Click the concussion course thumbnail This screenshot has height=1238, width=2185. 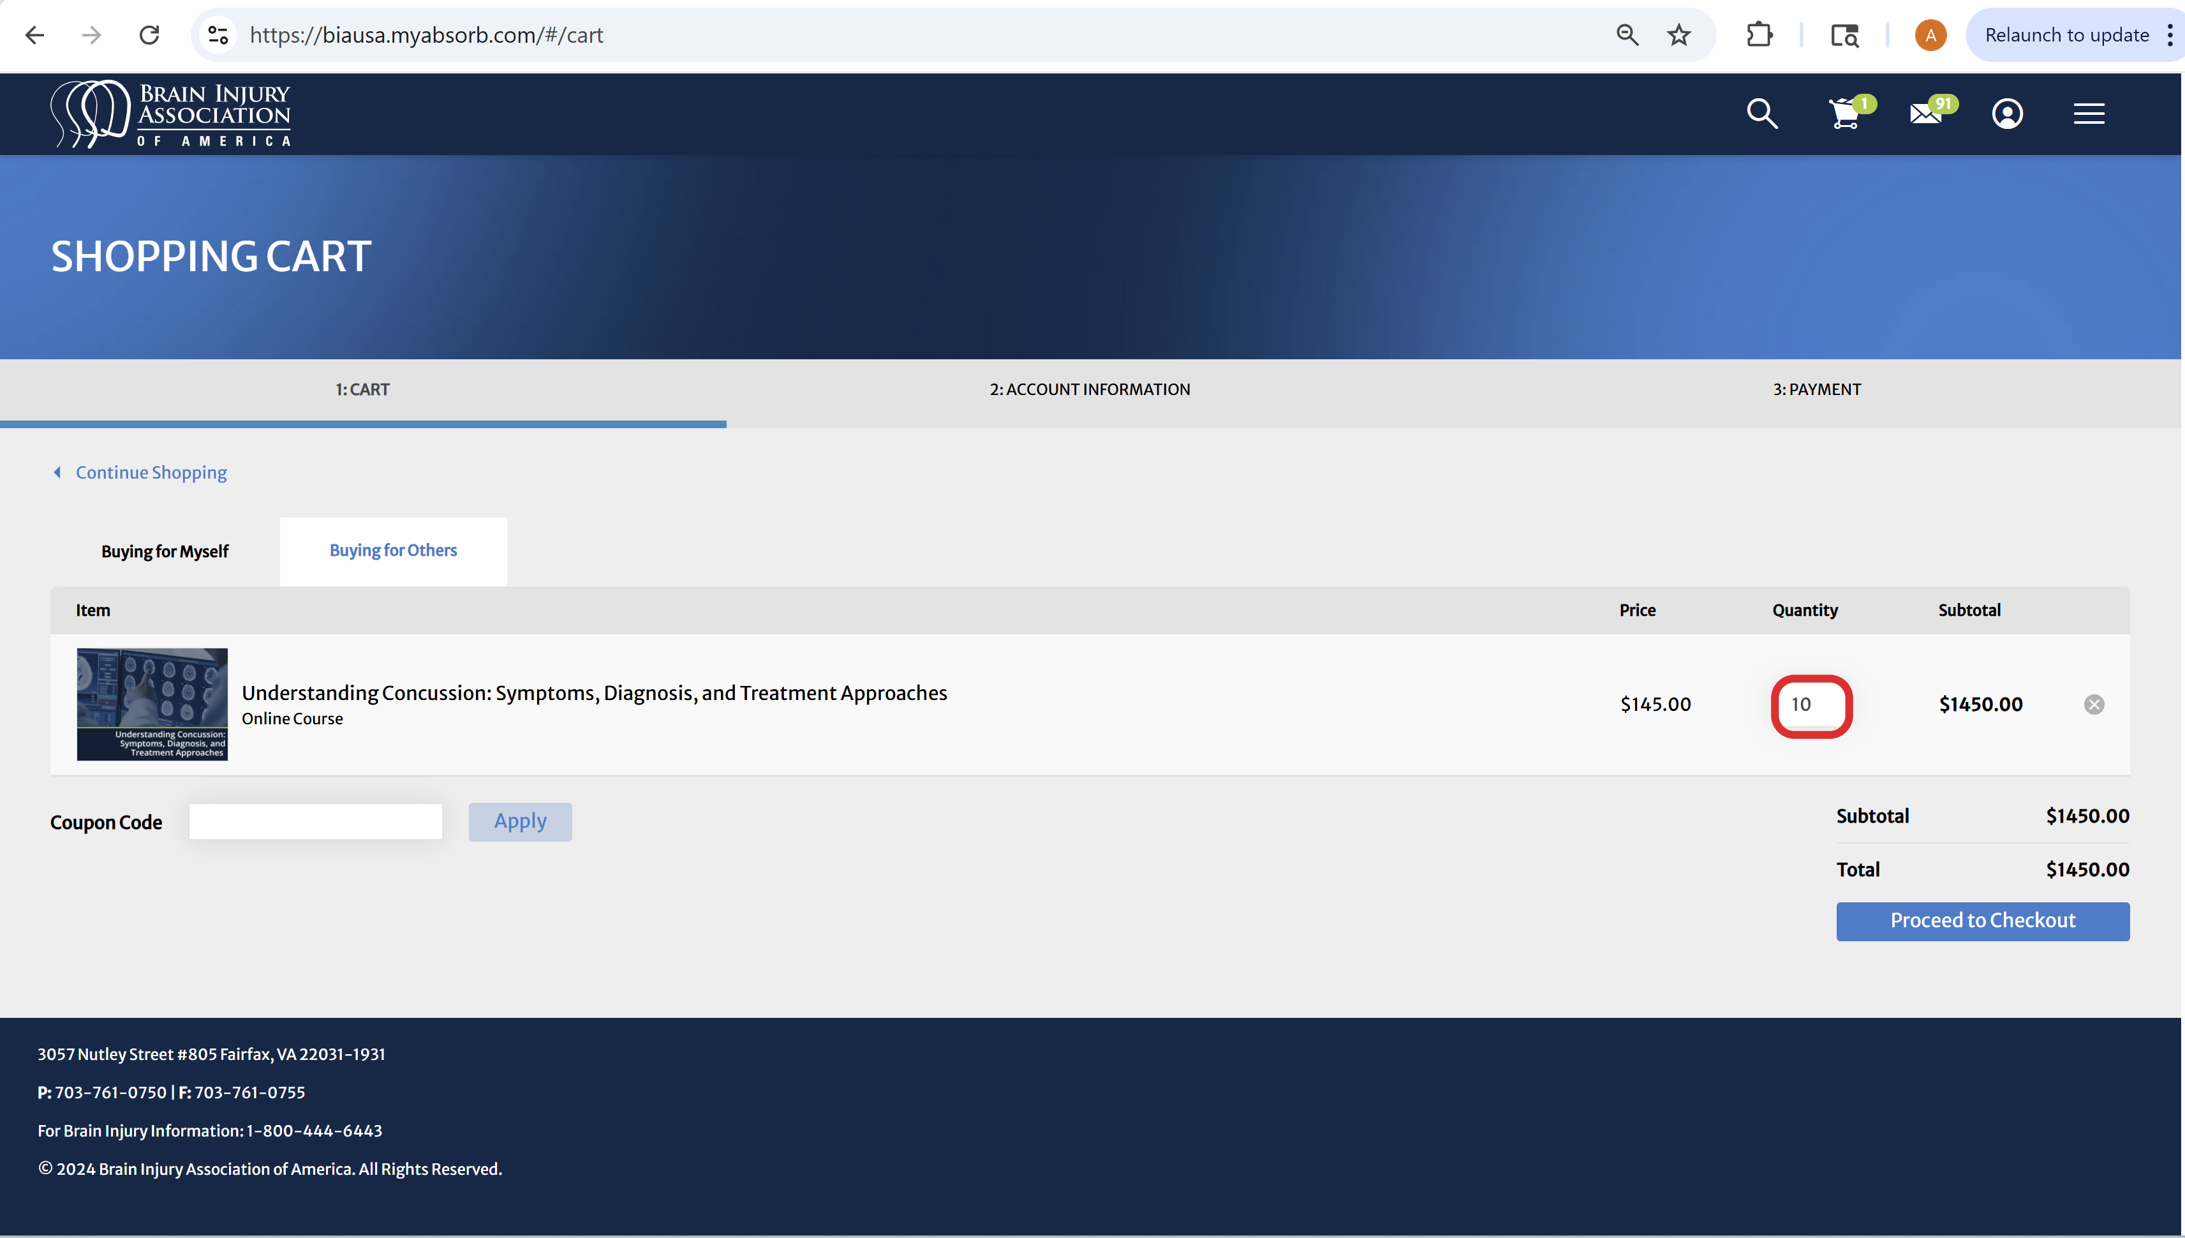[152, 704]
